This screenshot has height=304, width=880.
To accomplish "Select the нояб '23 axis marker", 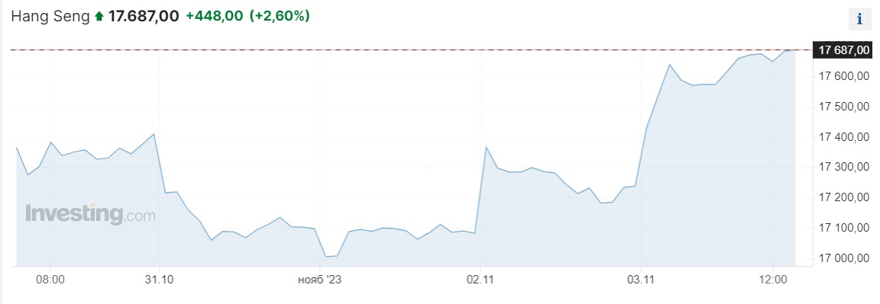I will point(319,279).
